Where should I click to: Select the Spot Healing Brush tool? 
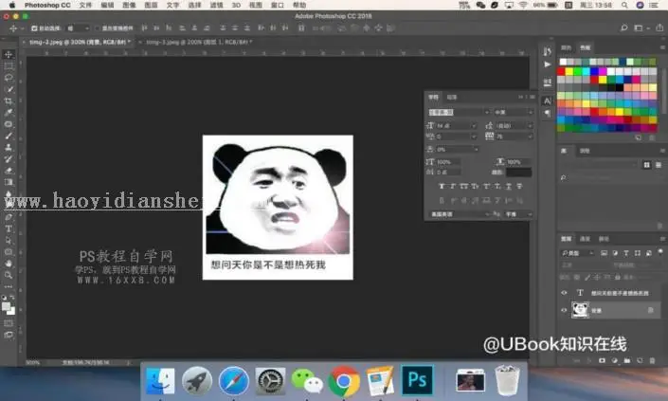coord(9,124)
